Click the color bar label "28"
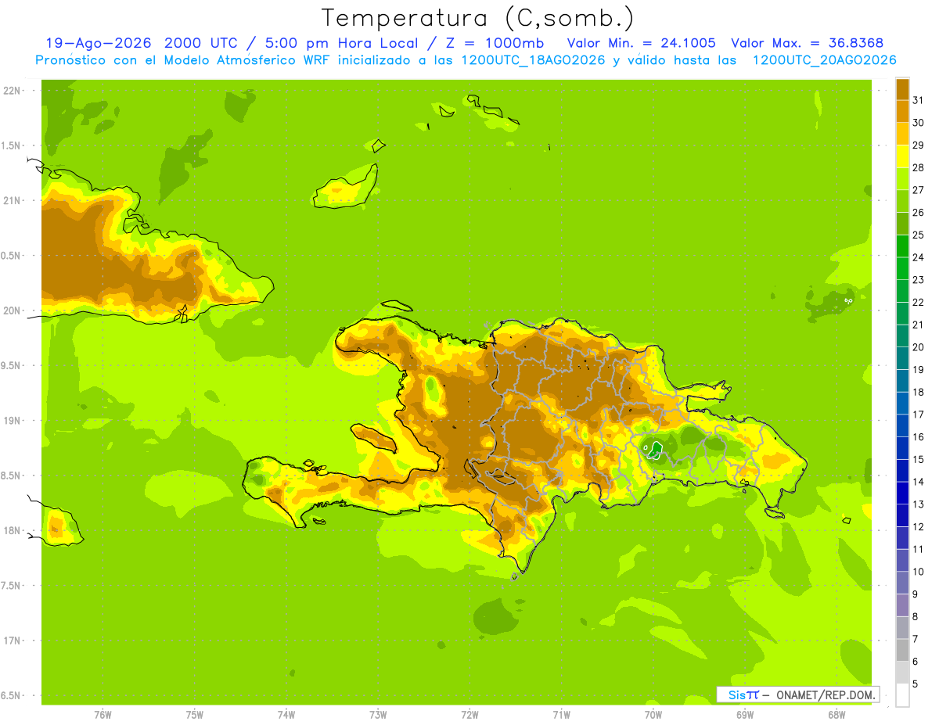 (x=918, y=167)
